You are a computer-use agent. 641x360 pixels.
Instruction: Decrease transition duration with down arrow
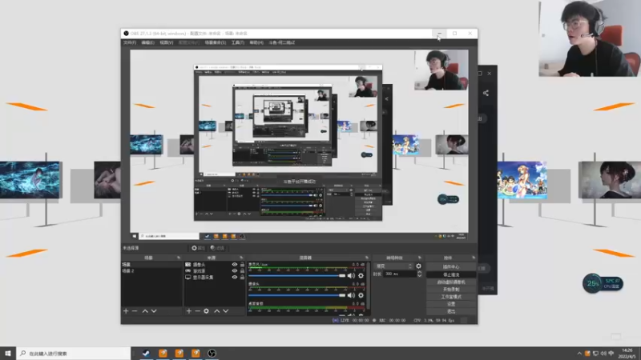pyautogui.click(x=419, y=276)
